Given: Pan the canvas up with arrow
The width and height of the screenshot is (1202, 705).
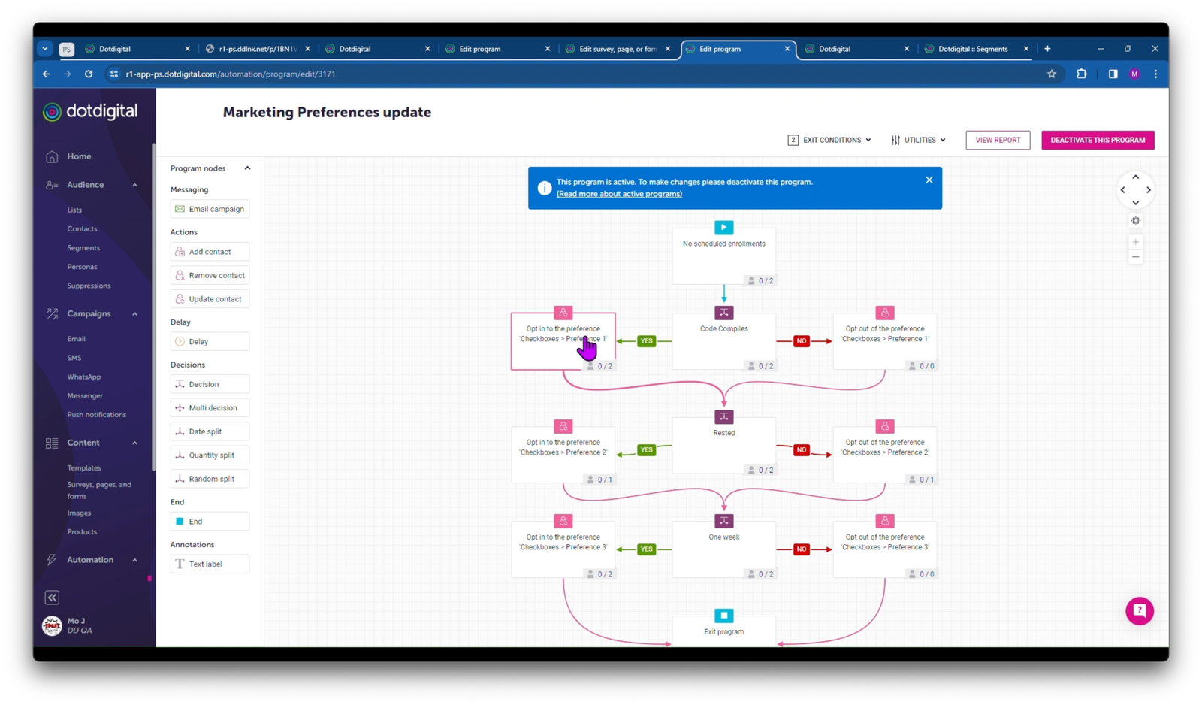Looking at the screenshot, I should [1135, 177].
